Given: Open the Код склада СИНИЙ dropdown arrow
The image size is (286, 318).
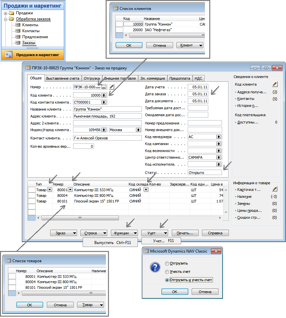Looking at the screenshot, I should tap(146, 190).
